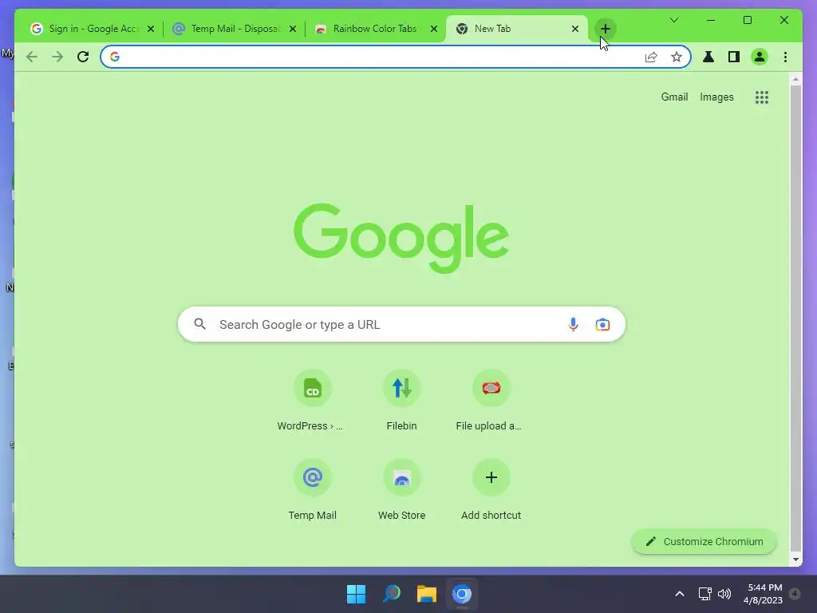The height and width of the screenshot is (613, 817).
Task: Click Chromium icon in taskbar
Action: (x=462, y=594)
